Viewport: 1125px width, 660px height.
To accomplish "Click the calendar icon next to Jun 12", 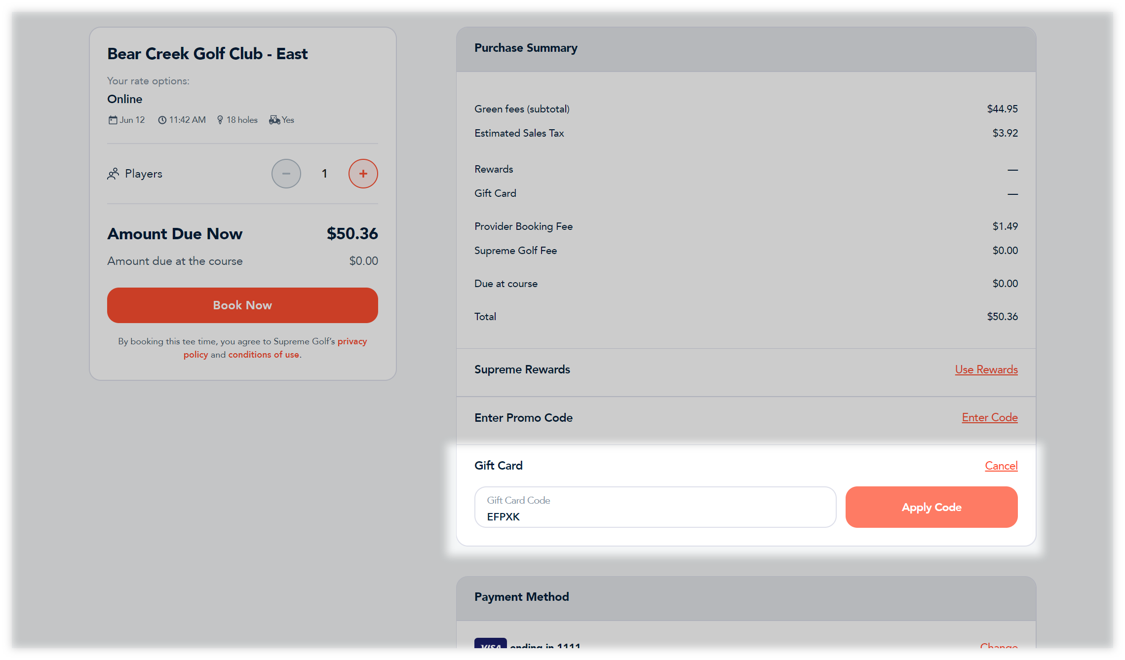I will pyautogui.click(x=113, y=120).
